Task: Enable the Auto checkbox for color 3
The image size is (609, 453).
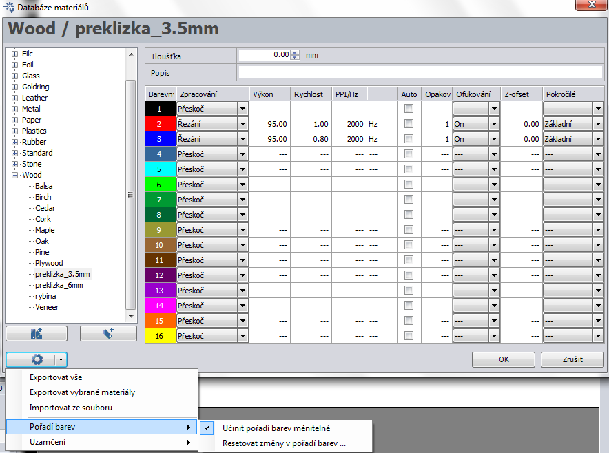Action: [409, 139]
